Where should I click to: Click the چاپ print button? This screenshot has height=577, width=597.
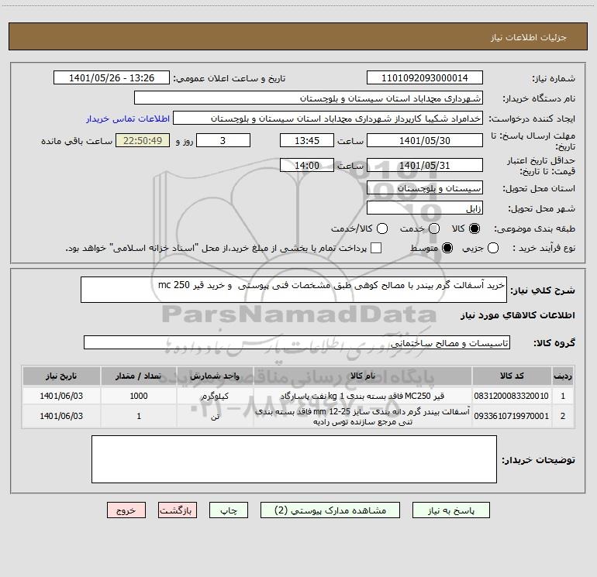[229, 510]
